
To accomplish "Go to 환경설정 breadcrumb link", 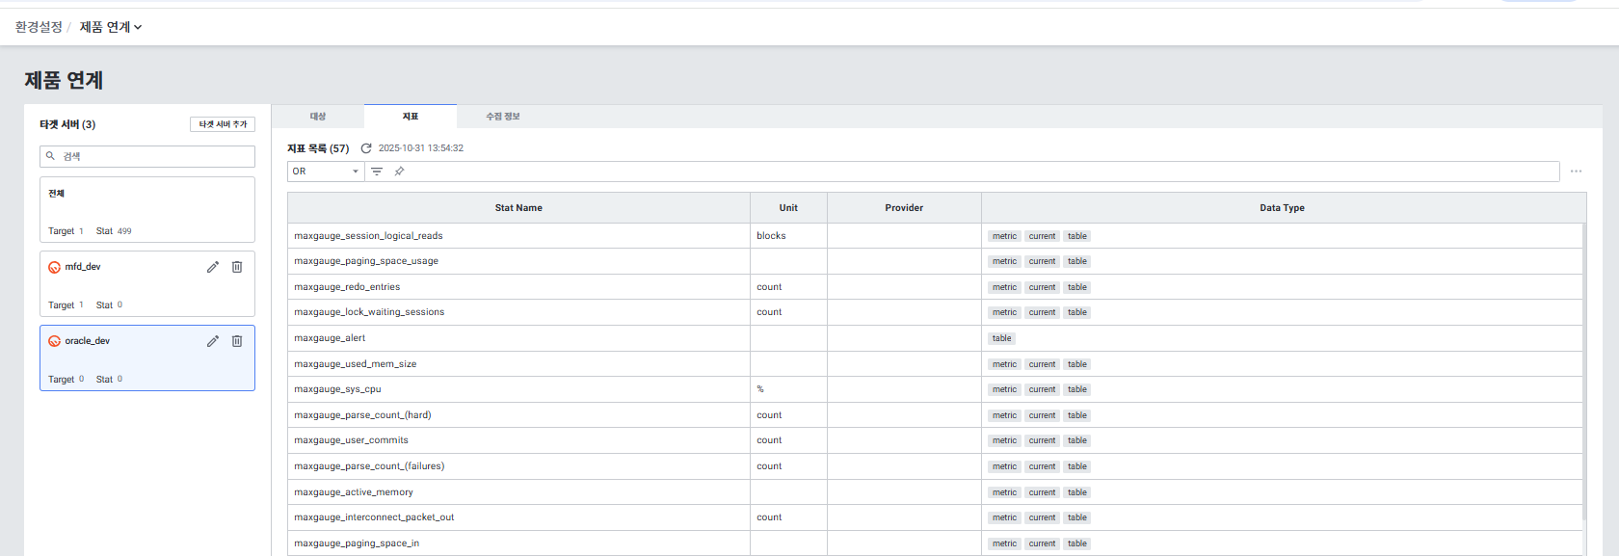I will [39, 27].
